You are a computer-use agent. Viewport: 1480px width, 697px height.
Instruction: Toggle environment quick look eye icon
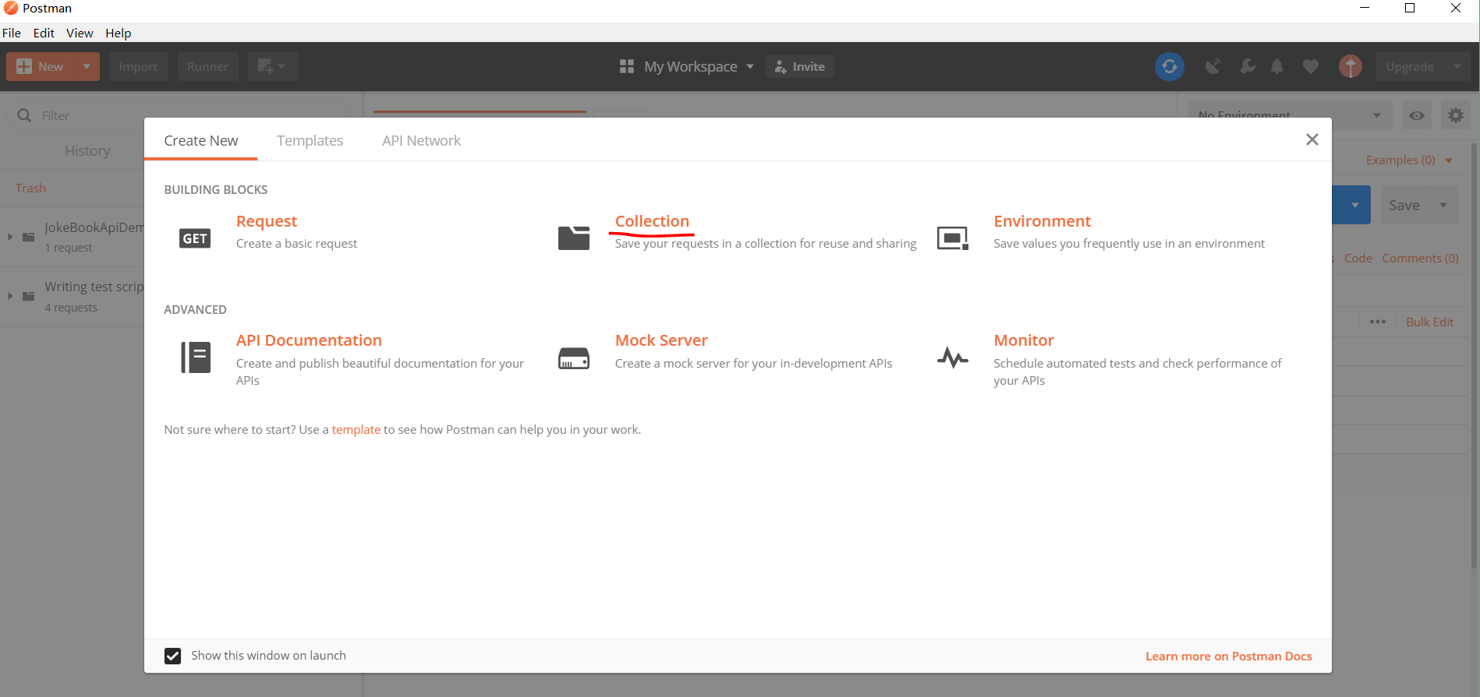[1416, 116]
